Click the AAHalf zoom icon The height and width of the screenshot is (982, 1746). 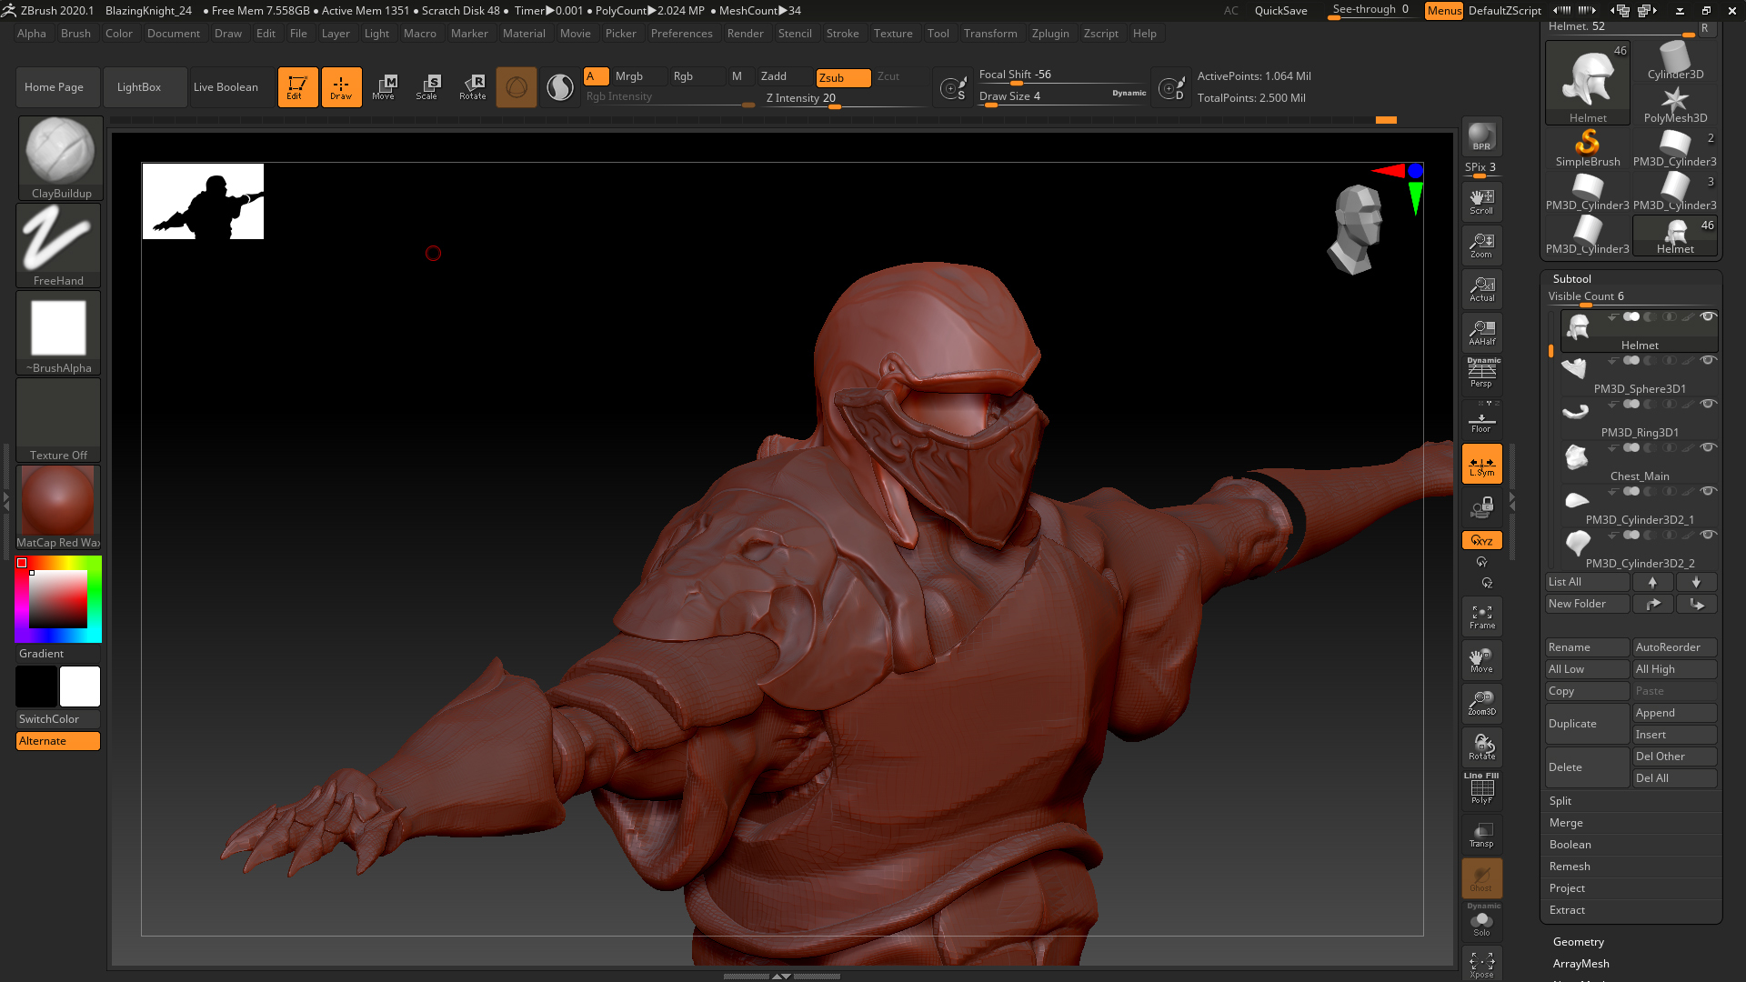[1481, 333]
